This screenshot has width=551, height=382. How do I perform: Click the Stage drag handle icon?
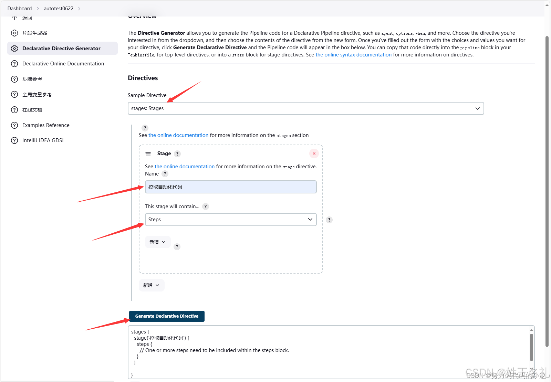click(148, 154)
